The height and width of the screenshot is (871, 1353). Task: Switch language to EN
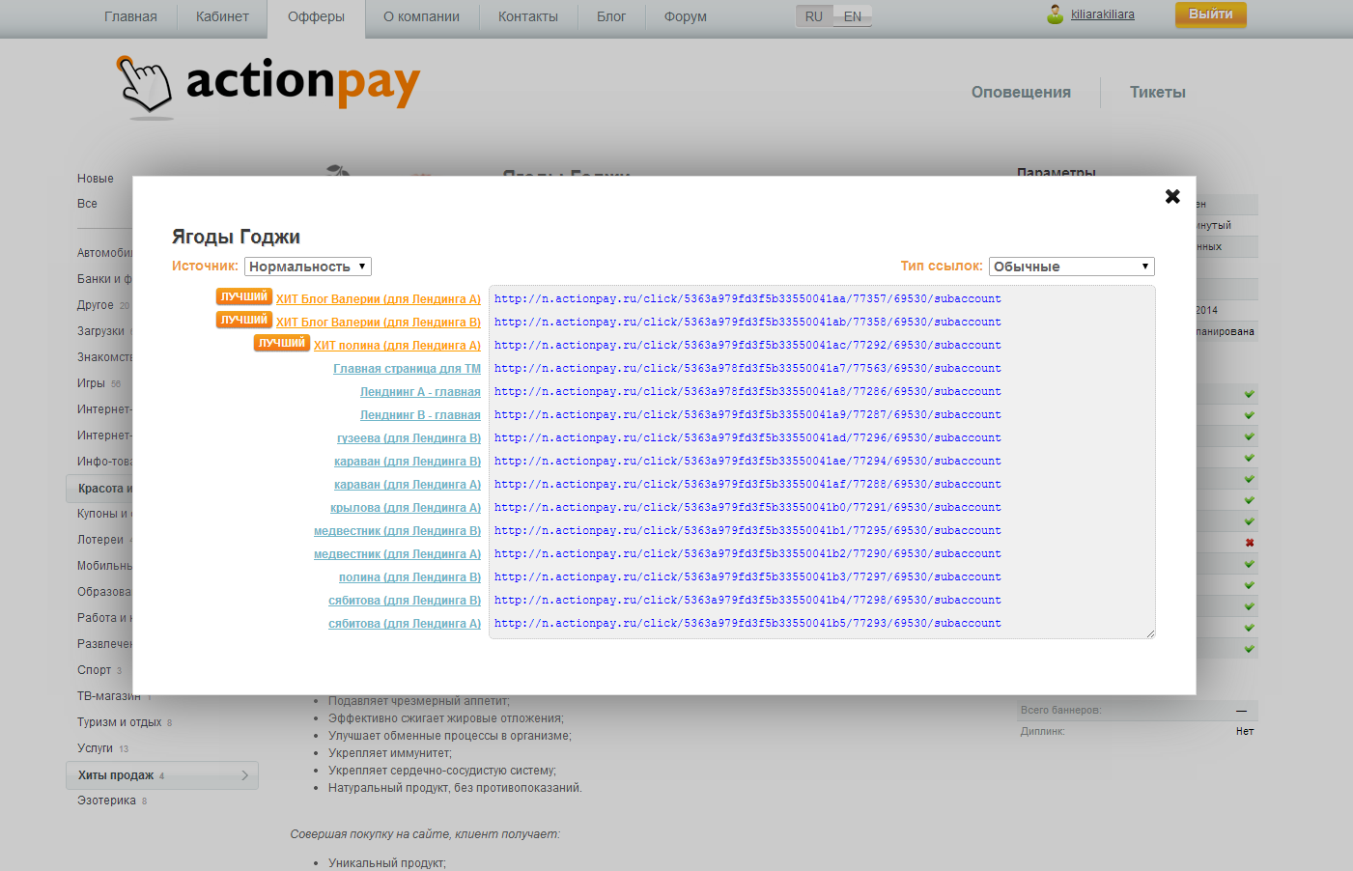pyautogui.click(x=853, y=16)
